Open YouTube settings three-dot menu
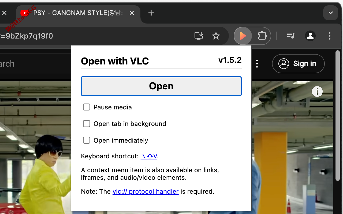Image resolution: width=343 pixels, height=214 pixels. tap(257, 64)
